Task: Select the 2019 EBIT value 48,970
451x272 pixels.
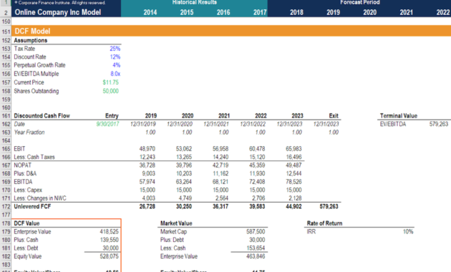Action: (x=147, y=149)
